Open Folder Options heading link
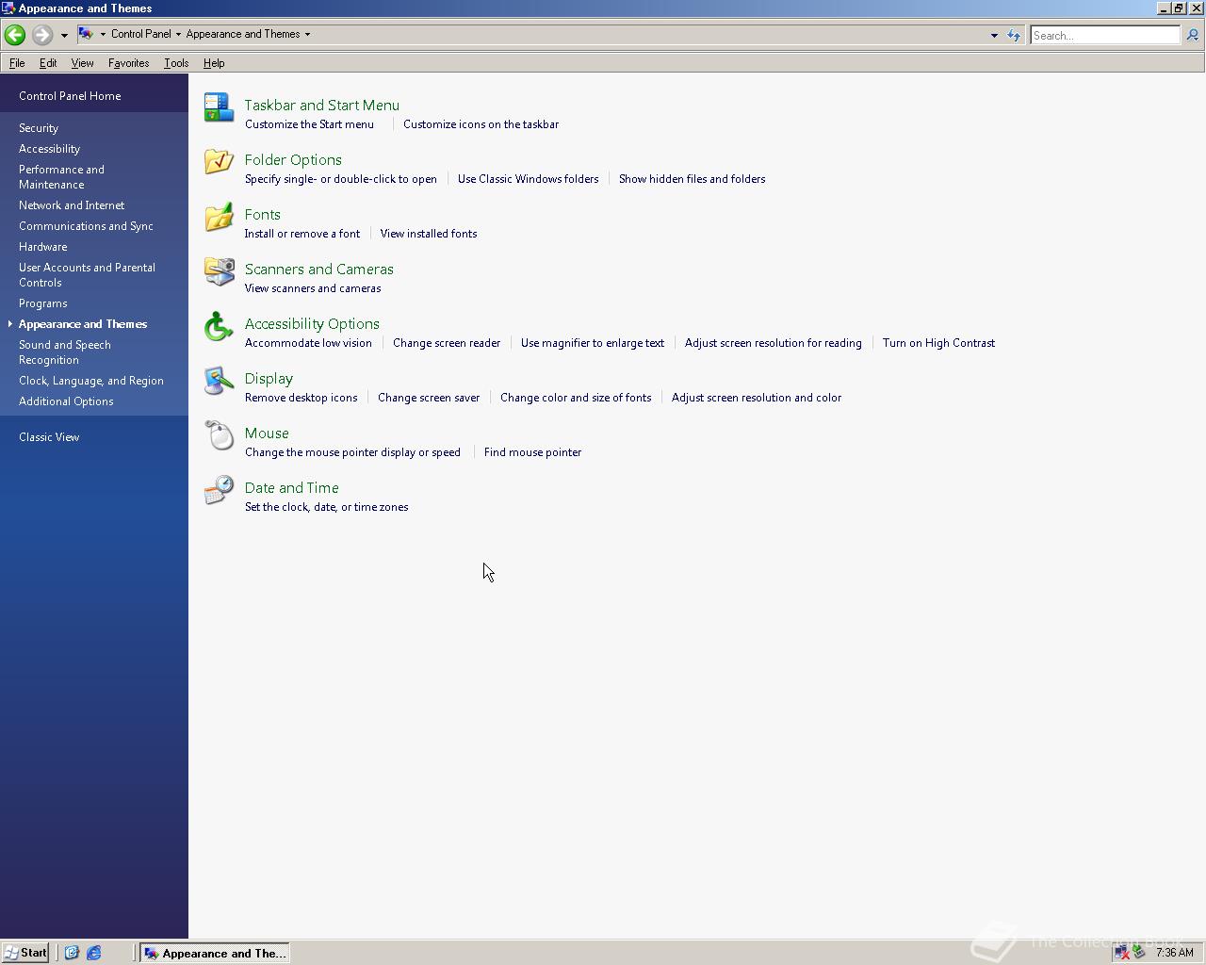 point(293,160)
